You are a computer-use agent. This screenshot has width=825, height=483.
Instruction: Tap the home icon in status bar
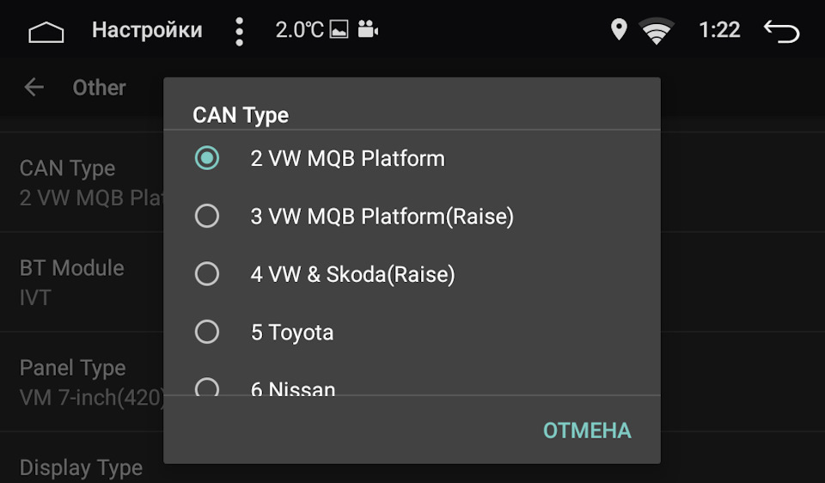46,32
